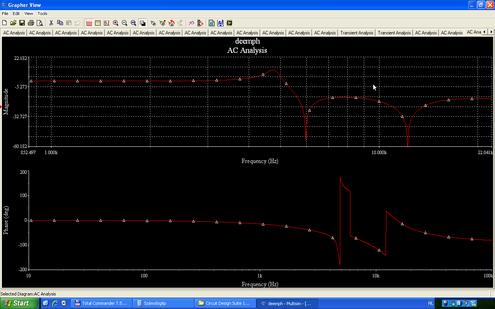The image size is (495, 309).
Task: Click the 22.041k frequency axis value
Action: (x=485, y=153)
